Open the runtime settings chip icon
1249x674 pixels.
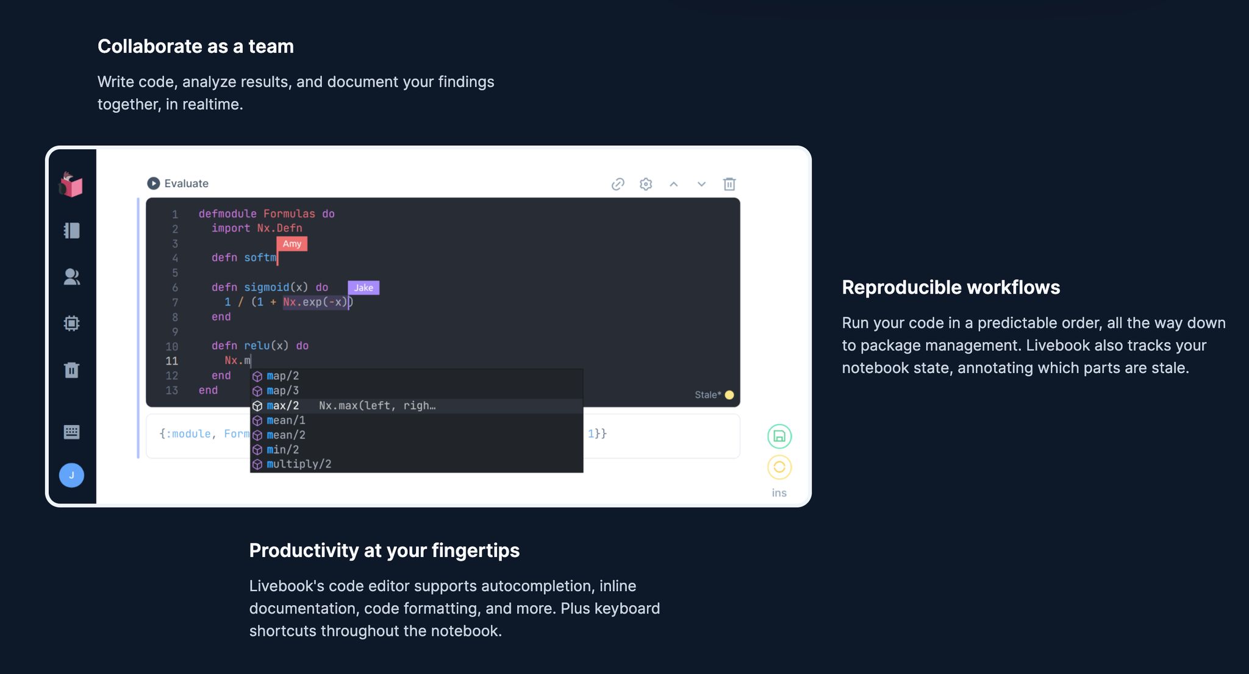click(x=71, y=323)
